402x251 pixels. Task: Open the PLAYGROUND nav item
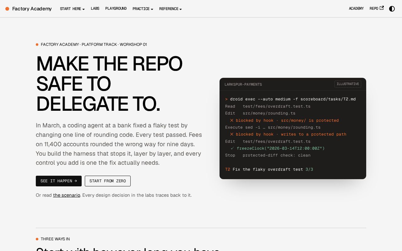pyautogui.click(x=116, y=8)
